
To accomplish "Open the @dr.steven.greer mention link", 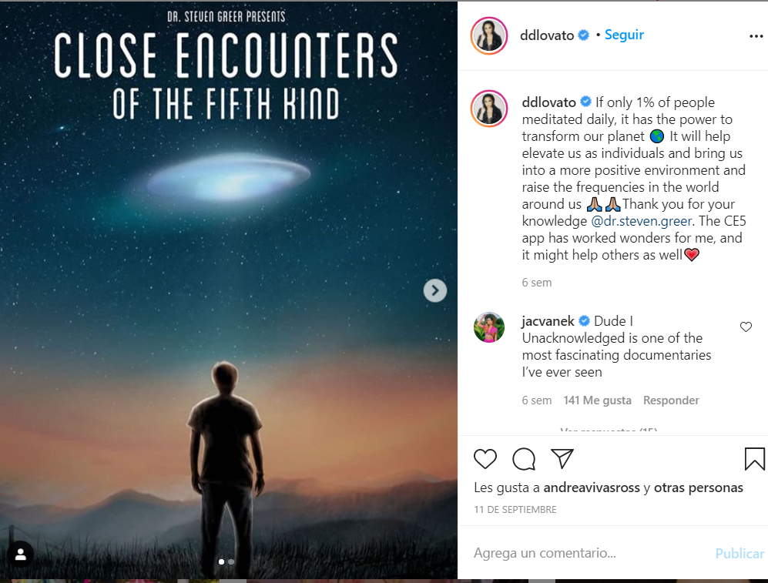I will (641, 221).
